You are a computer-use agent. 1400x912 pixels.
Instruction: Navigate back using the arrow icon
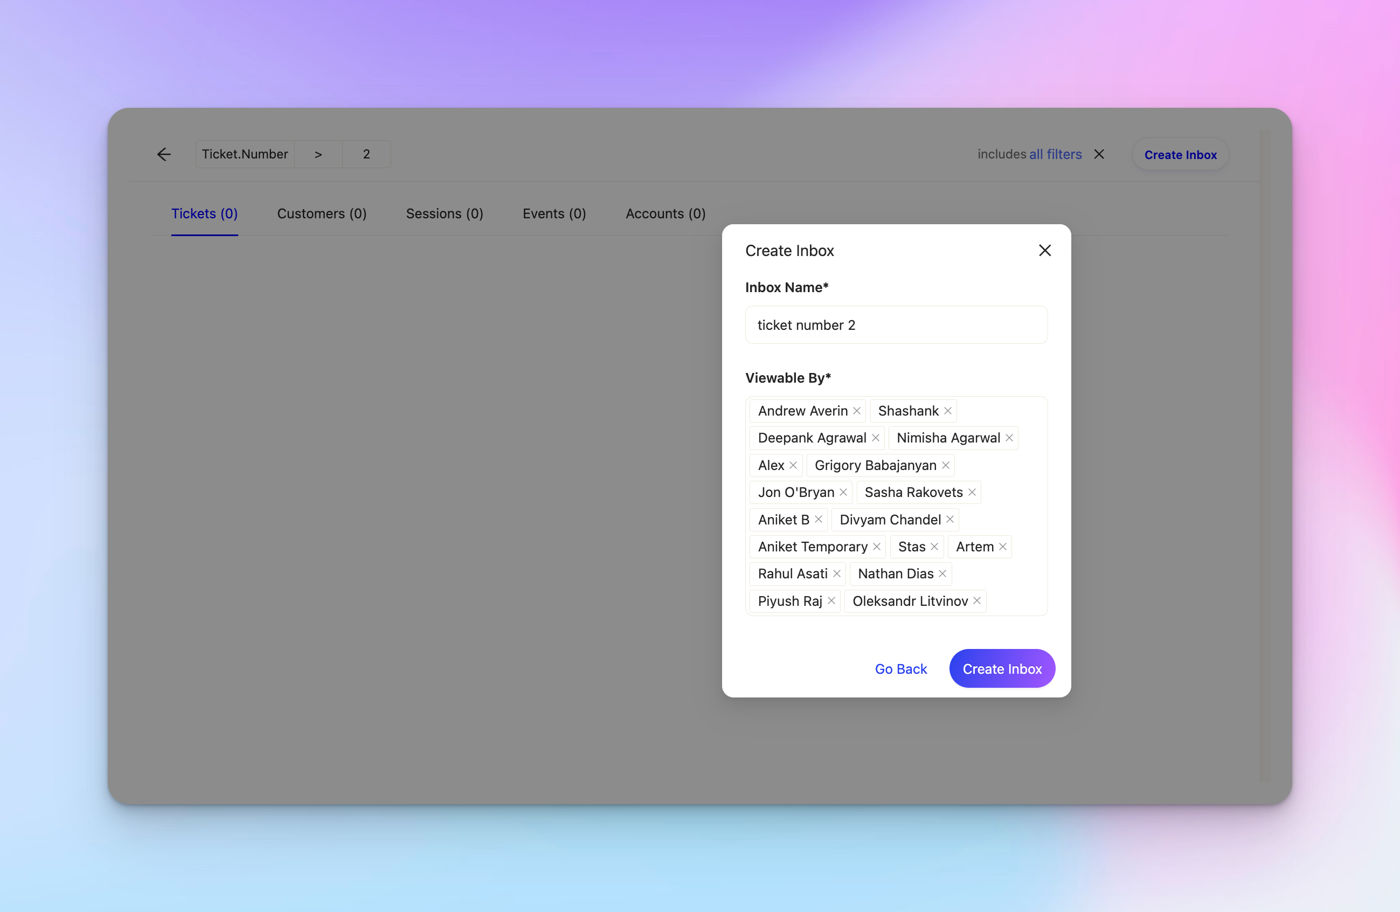click(163, 154)
